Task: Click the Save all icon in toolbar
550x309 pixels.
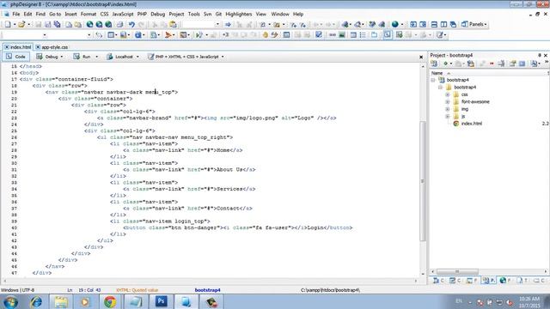Action: pos(57,24)
